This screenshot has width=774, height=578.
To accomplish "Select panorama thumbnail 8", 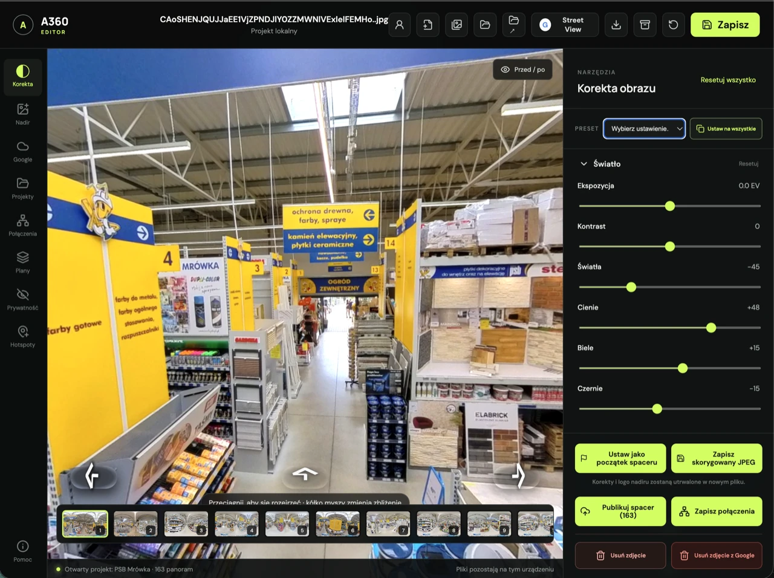I will click(x=438, y=524).
